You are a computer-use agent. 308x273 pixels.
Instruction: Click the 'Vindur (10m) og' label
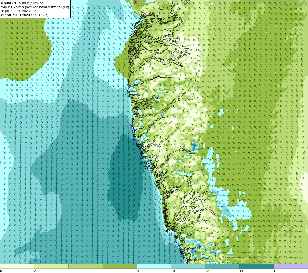pos(31,3)
